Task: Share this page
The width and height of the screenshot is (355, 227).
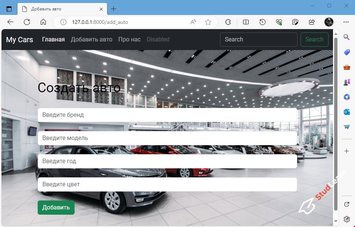Action: point(312,22)
